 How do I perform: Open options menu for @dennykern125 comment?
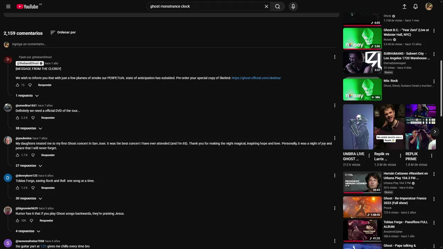pyautogui.click(x=334, y=176)
